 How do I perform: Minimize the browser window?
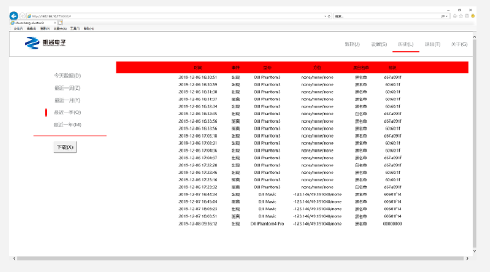(448, 10)
